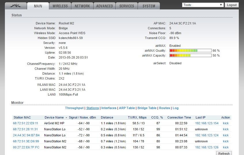The height and width of the screenshot is (155, 244).
Task: Select the version v5.5.6 text
Action: click(63, 48)
